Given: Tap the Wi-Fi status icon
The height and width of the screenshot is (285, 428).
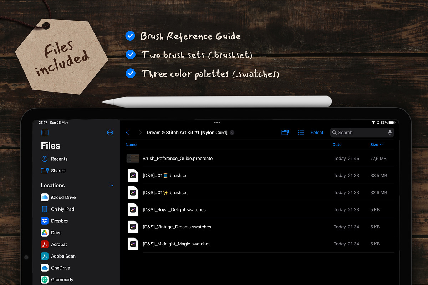Looking at the screenshot, I should point(373,123).
